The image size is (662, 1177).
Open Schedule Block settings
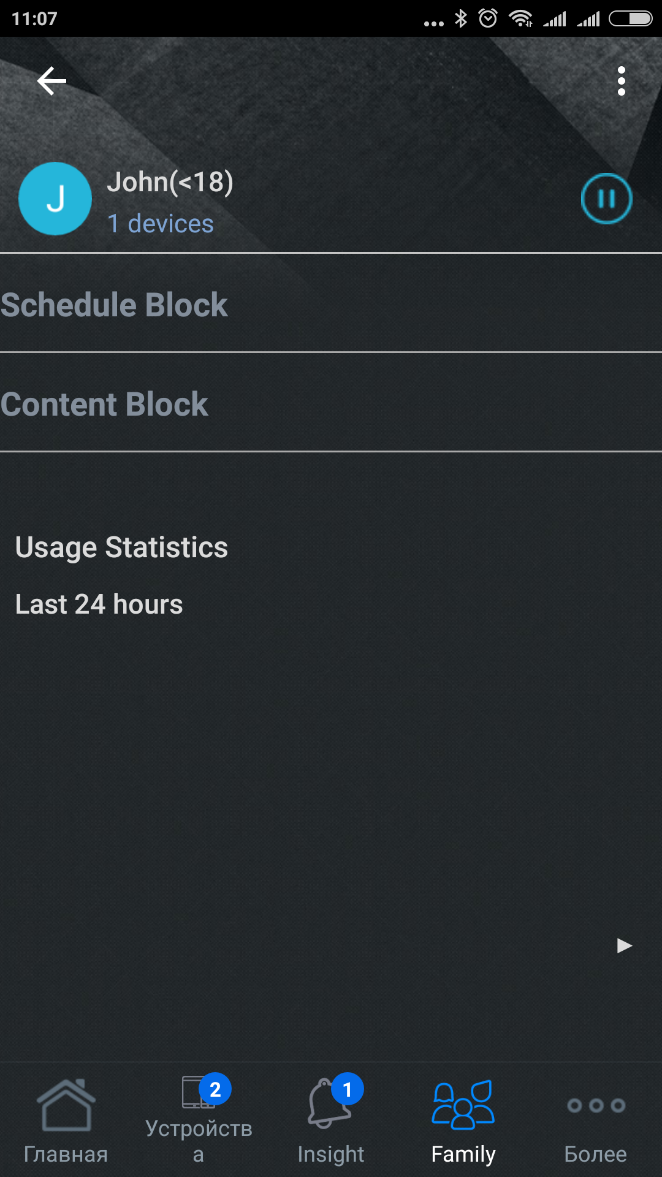pyautogui.click(x=115, y=305)
